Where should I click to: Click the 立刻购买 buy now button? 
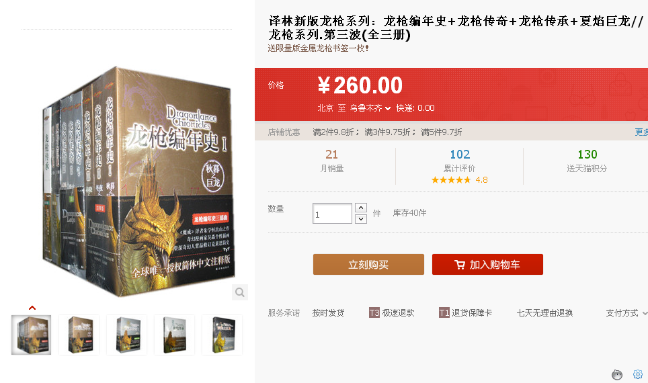[x=368, y=265]
